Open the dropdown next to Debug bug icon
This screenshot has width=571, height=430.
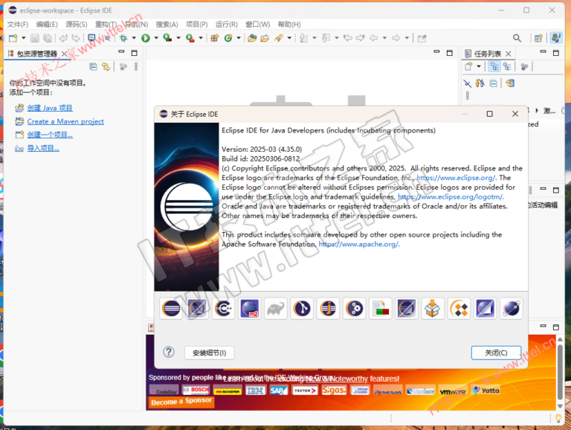point(133,38)
